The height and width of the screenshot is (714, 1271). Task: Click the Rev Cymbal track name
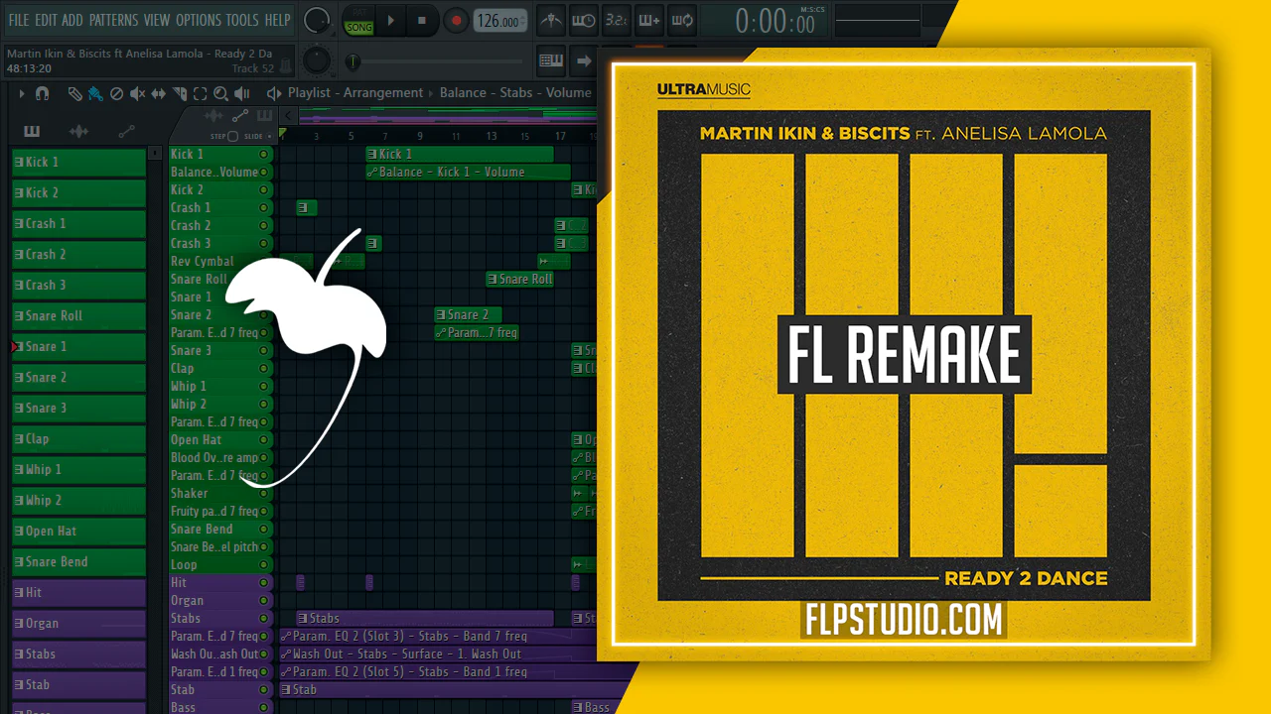tap(203, 261)
